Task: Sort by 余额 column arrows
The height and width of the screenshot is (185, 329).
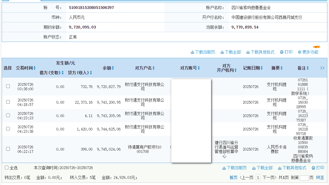Action: tap(113, 68)
